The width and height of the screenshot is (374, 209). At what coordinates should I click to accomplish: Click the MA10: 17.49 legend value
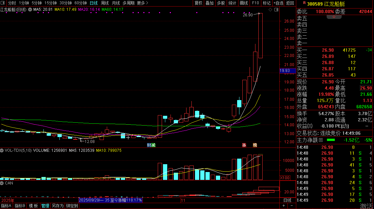click(65, 9)
